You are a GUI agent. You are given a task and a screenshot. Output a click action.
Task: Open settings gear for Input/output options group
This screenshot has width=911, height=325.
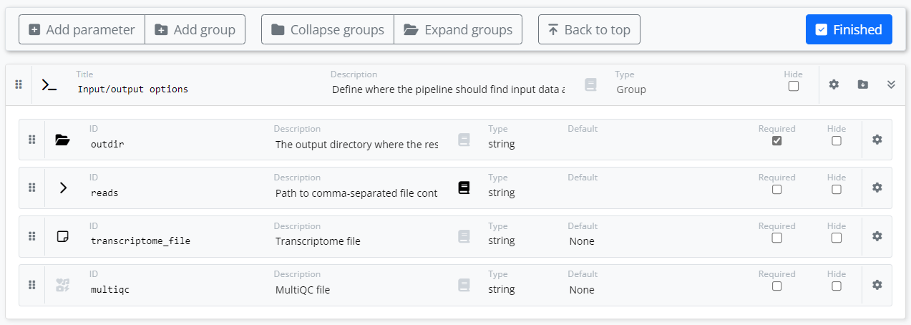tap(834, 84)
